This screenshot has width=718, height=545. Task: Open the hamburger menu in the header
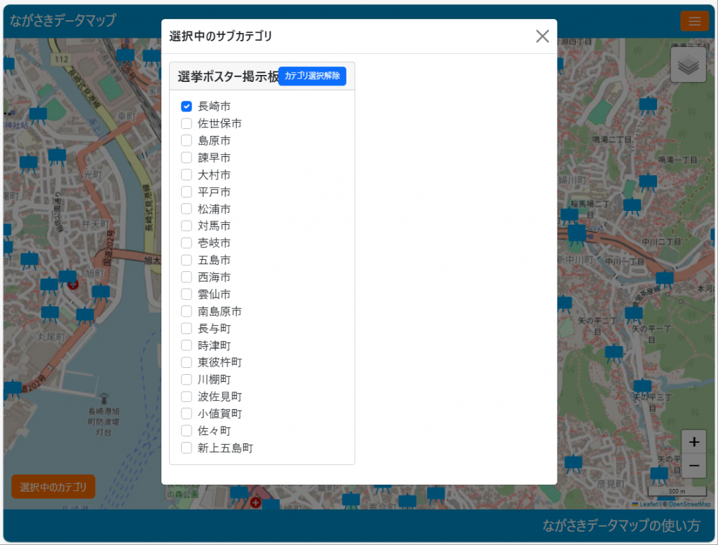pos(694,21)
